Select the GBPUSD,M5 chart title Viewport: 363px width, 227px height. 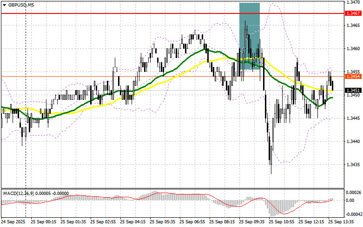click(x=21, y=5)
